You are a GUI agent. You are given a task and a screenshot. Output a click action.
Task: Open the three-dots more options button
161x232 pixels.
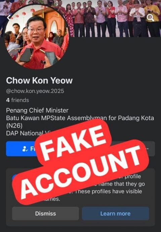(x=146, y=149)
